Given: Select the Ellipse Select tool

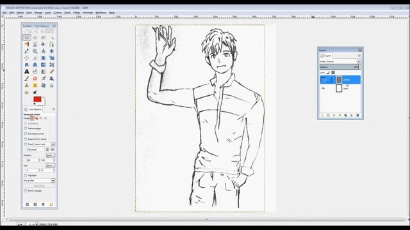Looking at the screenshot, I should (x=35, y=38).
